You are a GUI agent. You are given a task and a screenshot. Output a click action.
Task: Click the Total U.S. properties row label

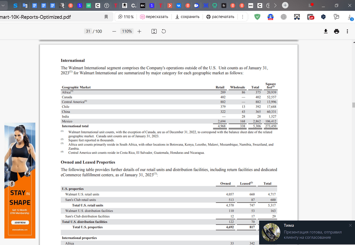point(87,227)
